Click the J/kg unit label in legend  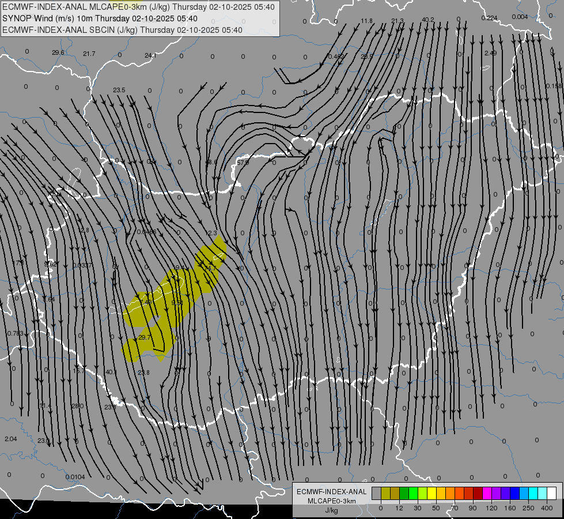tap(332, 510)
